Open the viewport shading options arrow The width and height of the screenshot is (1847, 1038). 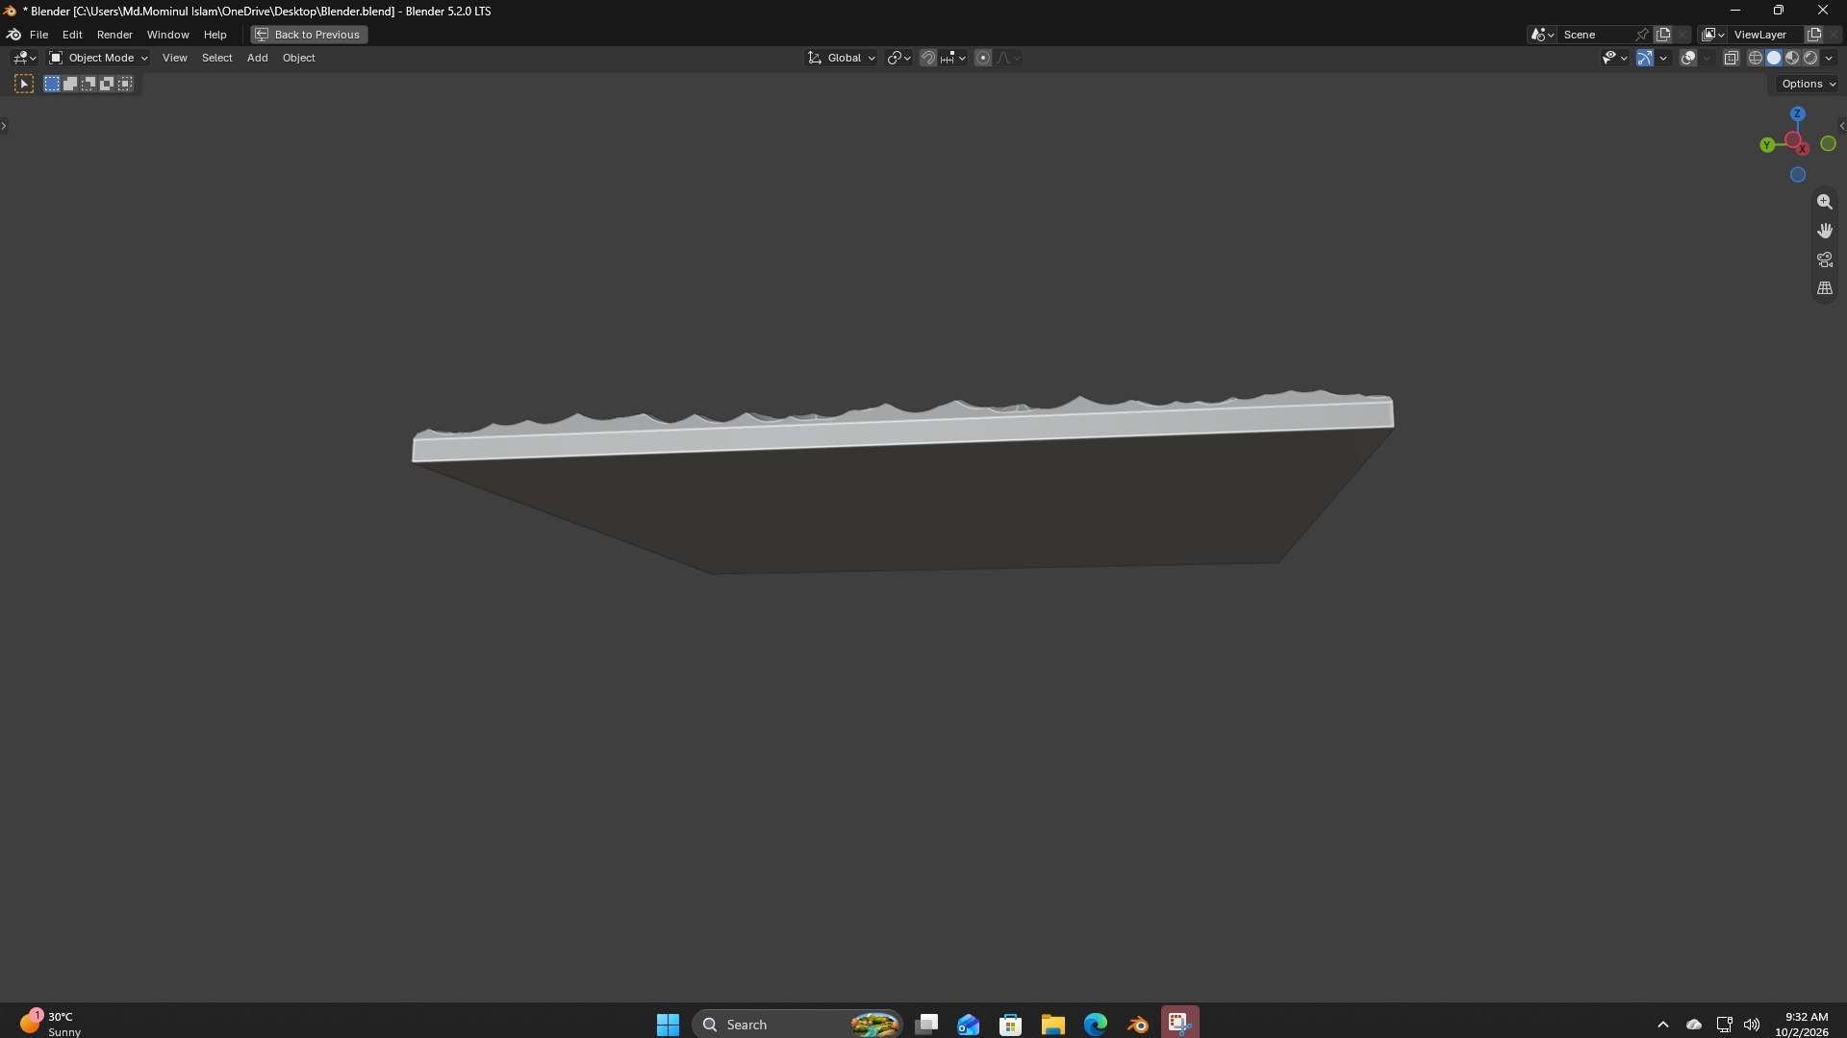[1830, 58]
